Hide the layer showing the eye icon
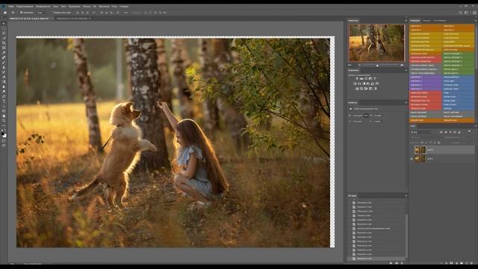The image size is (478, 269). pos(412,158)
